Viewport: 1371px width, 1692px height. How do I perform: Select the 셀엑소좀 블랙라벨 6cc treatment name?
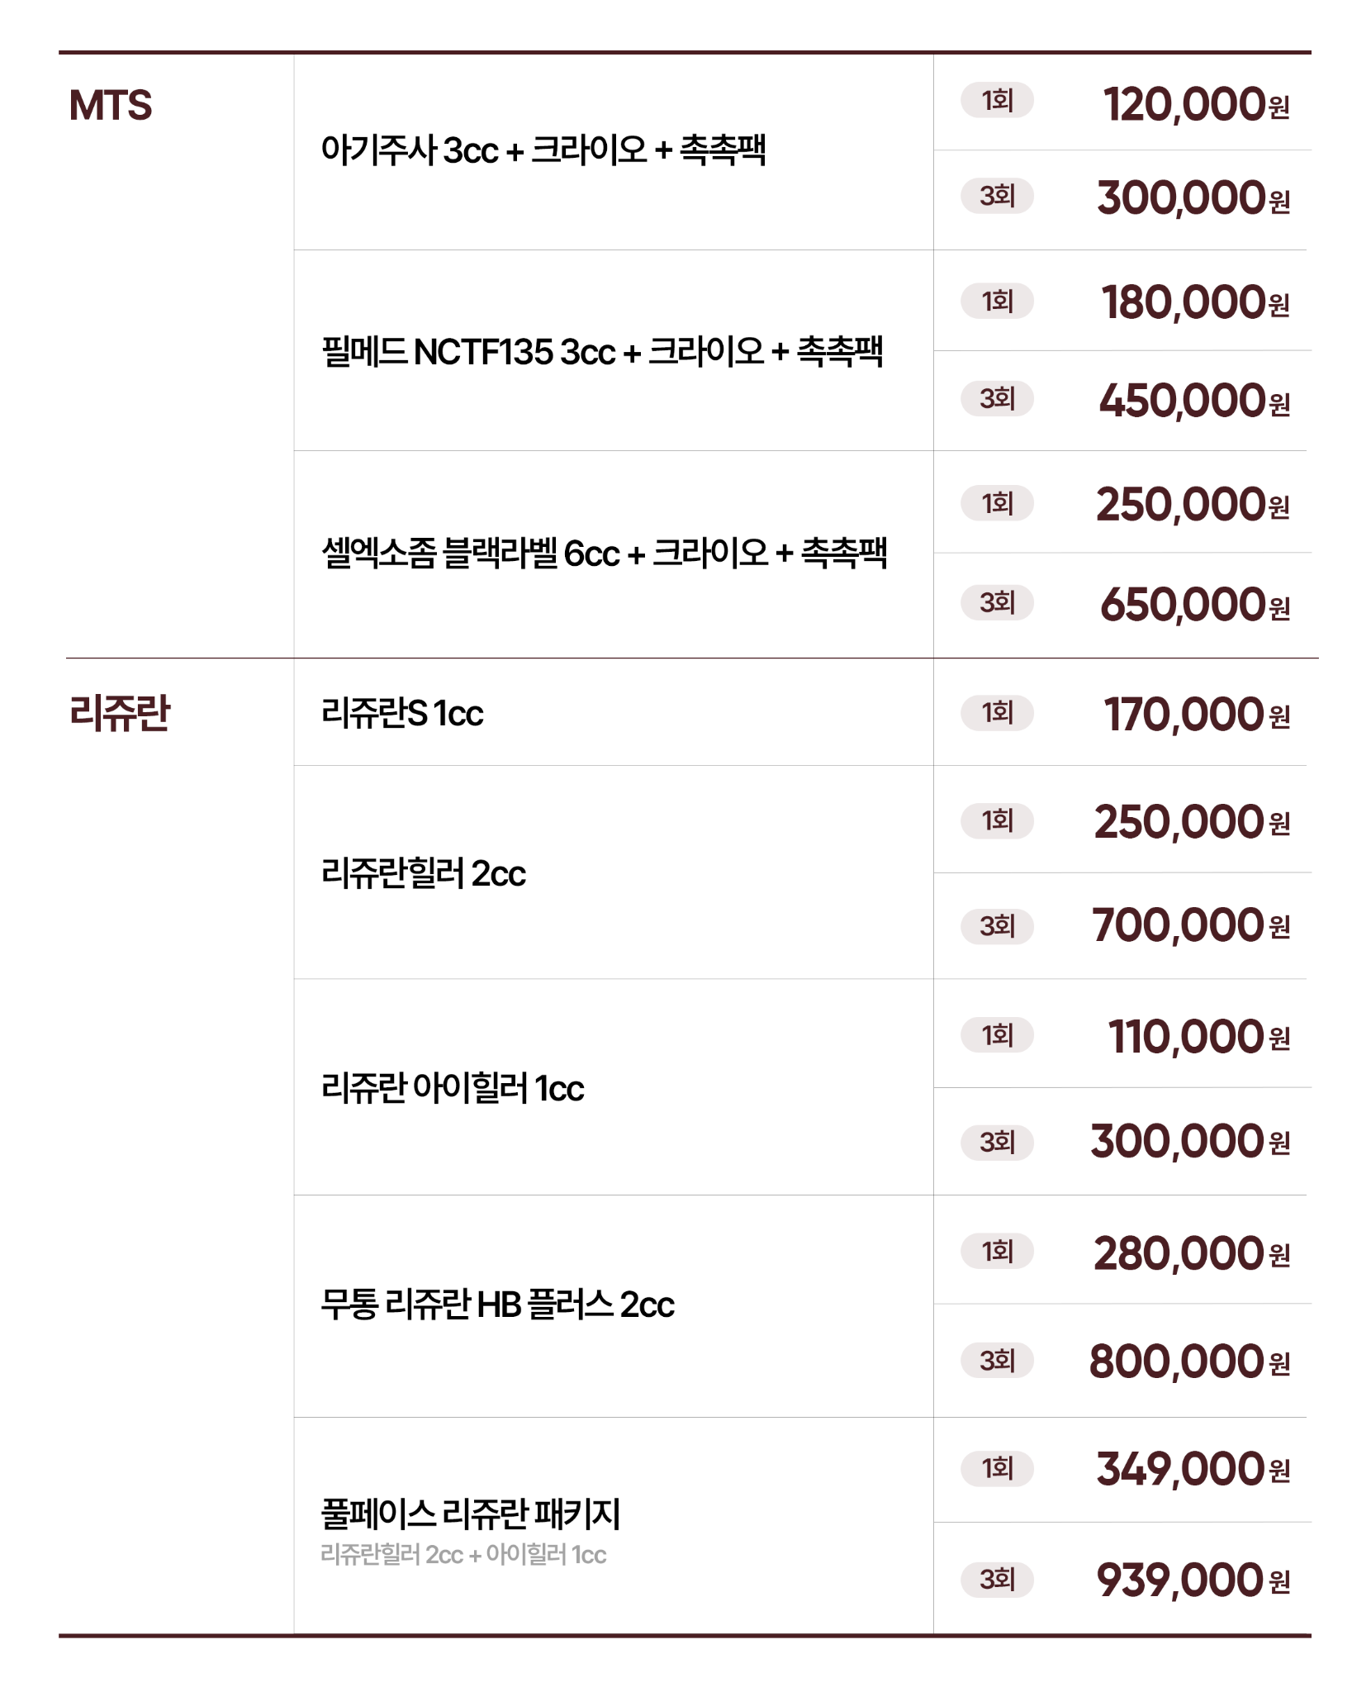pos(604,554)
